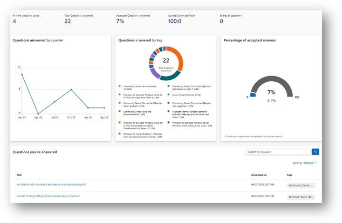342x223 pixels.
Task: Click the Search by keyword field
Action: 278,152
